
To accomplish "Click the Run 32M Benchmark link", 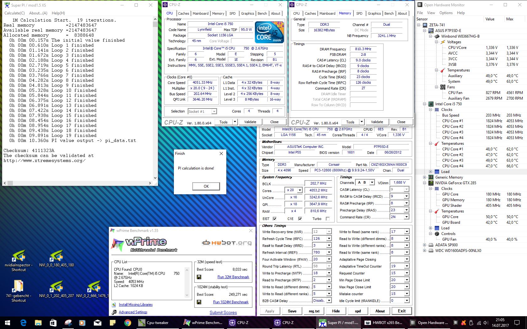I will (233, 277).
